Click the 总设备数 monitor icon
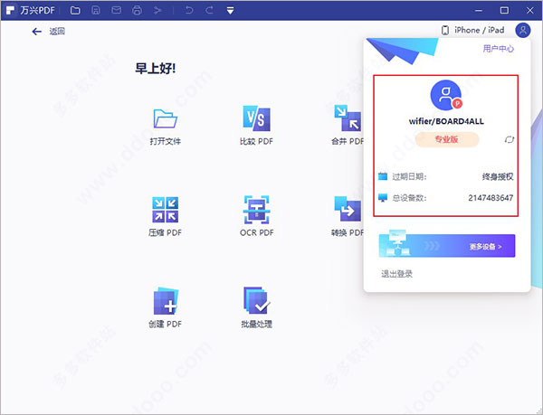This screenshot has height=415, width=543. coord(383,198)
